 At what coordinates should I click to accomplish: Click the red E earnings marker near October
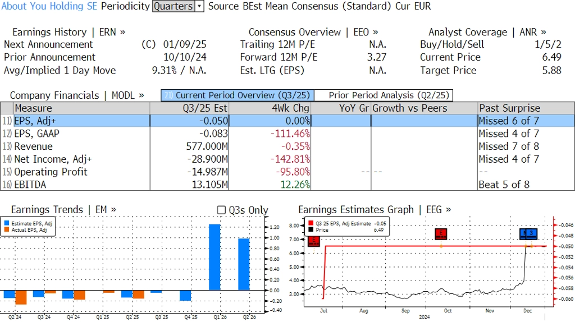click(441, 234)
